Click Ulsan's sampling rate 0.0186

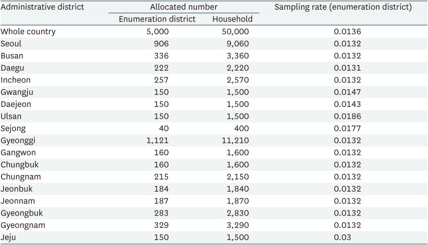347,117
